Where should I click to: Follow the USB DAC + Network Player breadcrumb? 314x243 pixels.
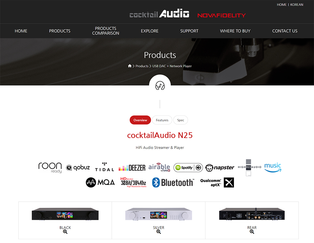[x=172, y=66]
